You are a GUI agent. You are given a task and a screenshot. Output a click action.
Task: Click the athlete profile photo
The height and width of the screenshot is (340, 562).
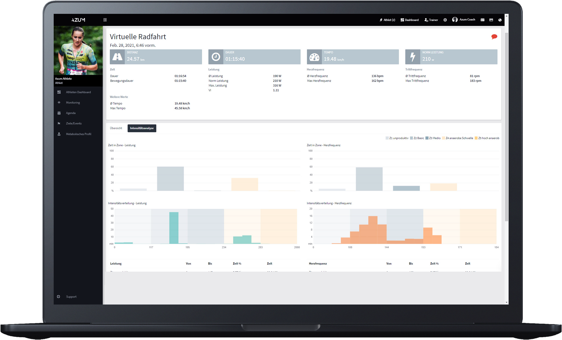coord(78,50)
